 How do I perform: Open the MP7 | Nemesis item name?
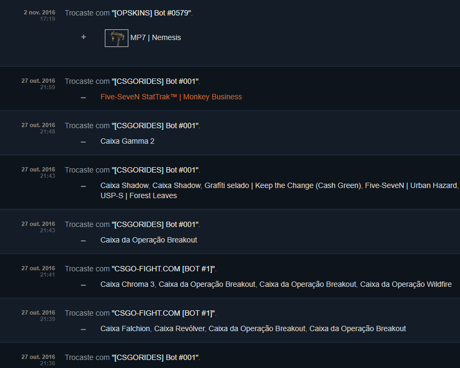(x=156, y=38)
